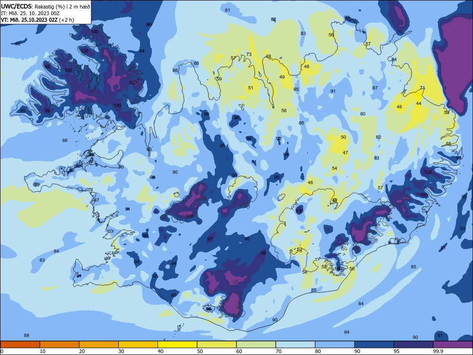Click the humidity value '71' in the east
This screenshot has height=355, width=473.
422,88
